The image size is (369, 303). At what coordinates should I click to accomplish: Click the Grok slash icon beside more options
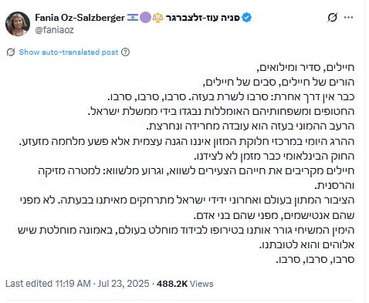(x=332, y=18)
